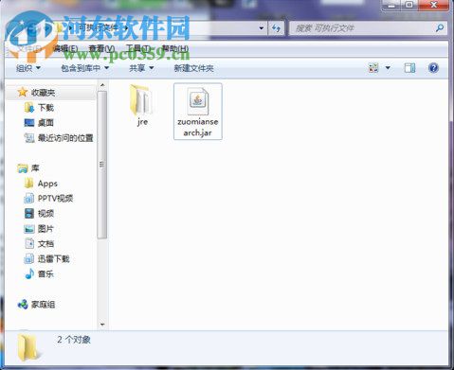Toggle the preview pane icon
Image resolution: width=454 pixels, height=370 pixels.
tap(409, 68)
